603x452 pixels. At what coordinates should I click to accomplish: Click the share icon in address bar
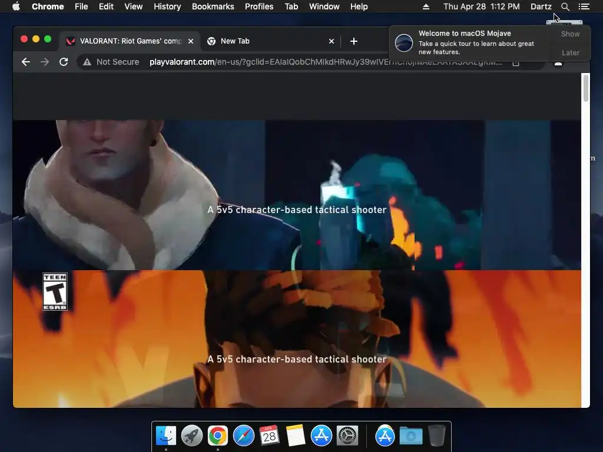click(516, 62)
